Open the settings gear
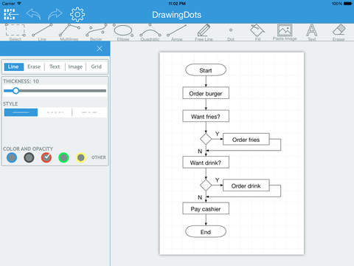This screenshot has width=354, height=266. pos(77,15)
